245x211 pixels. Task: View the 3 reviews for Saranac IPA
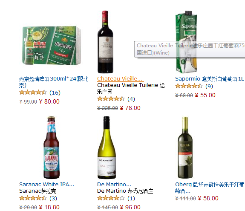coord(53,198)
